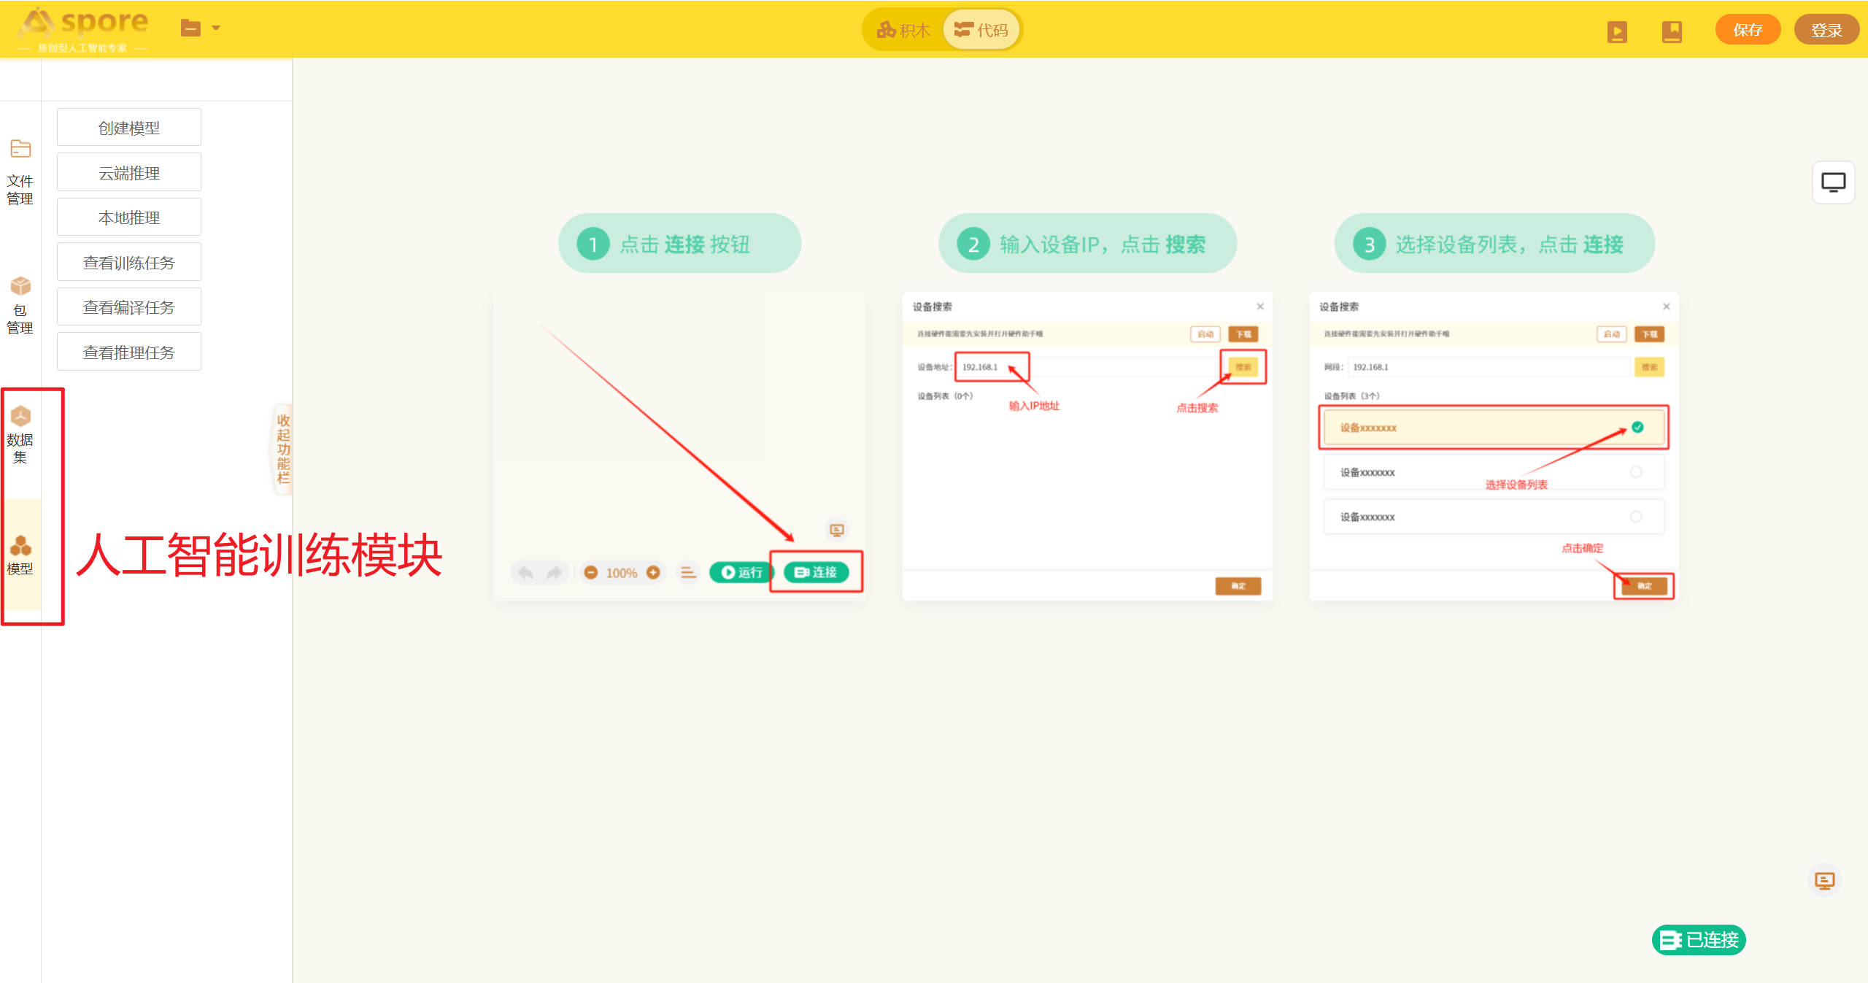Click the monitor display icon at right edge
The image size is (1868, 983).
pyautogui.click(x=1833, y=182)
